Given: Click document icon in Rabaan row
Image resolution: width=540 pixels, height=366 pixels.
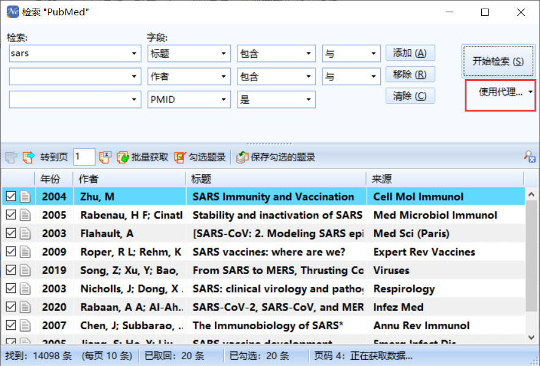Looking at the screenshot, I should click(25, 307).
